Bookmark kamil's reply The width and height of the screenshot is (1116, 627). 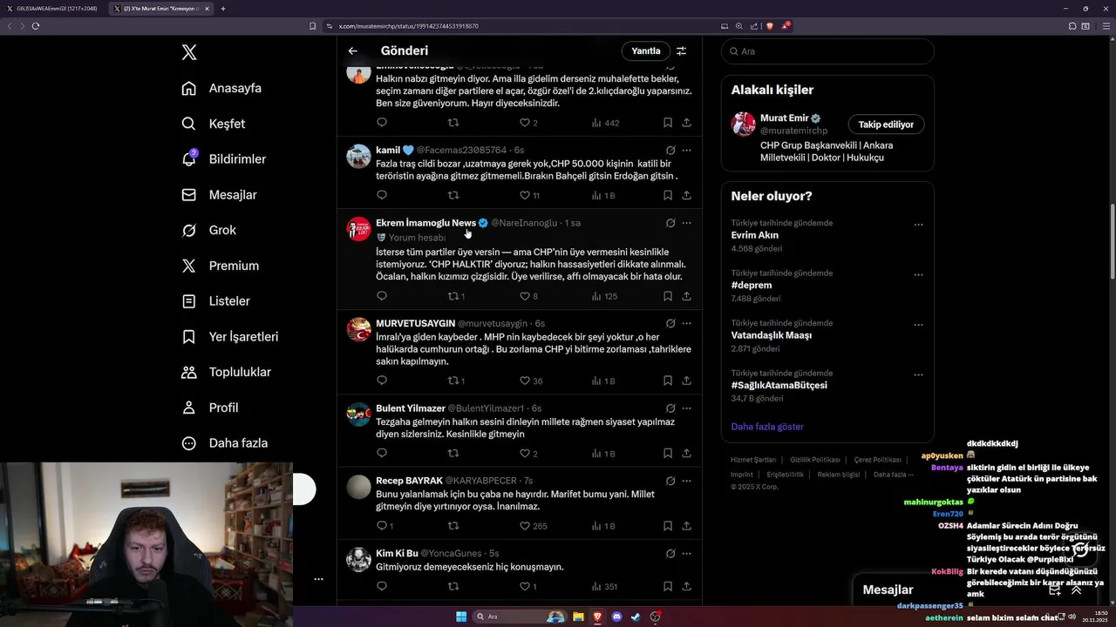[668, 196]
